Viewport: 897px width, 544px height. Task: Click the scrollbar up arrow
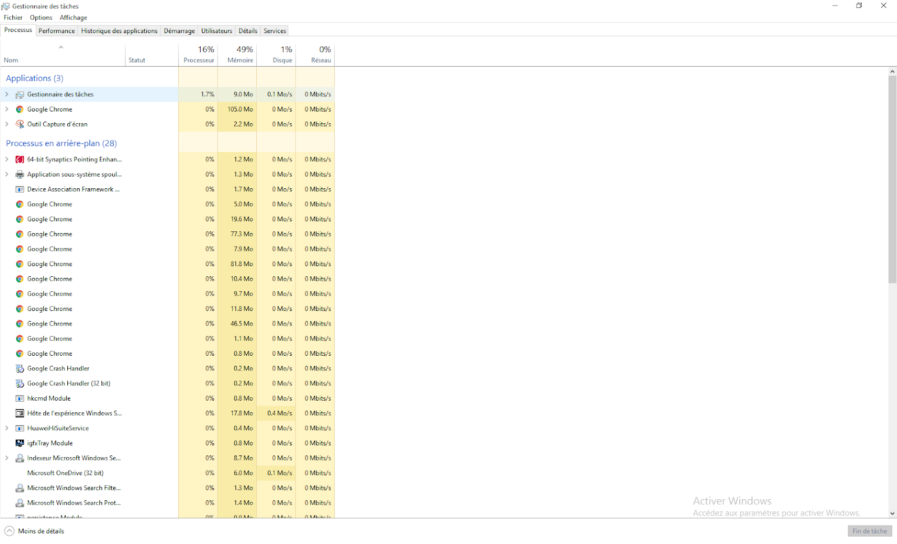click(x=892, y=72)
